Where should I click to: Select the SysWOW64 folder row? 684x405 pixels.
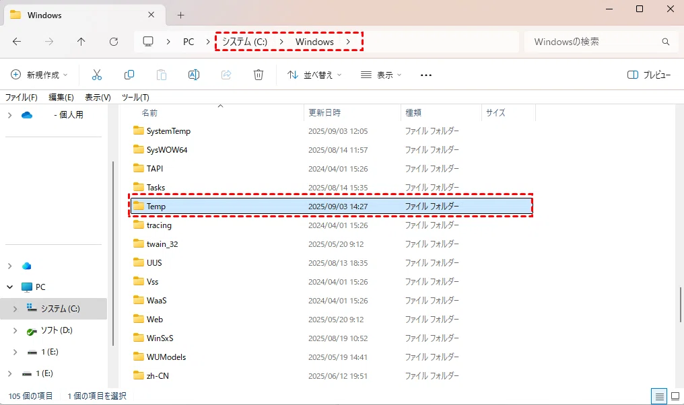tap(331, 149)
